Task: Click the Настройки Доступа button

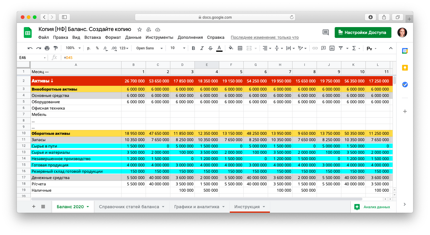Action: click(363, 32)
